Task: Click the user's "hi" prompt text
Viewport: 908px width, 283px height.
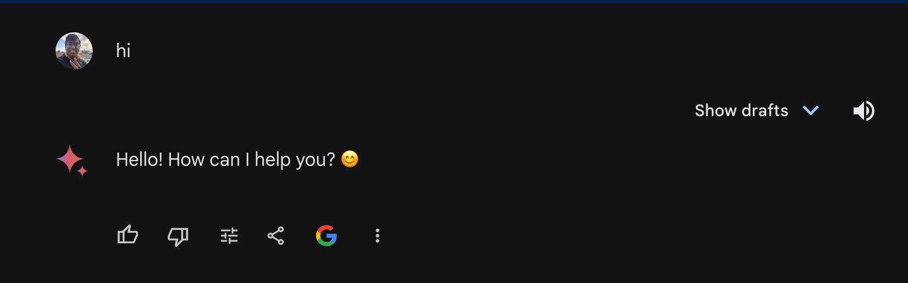Action: tap(123, 51)
